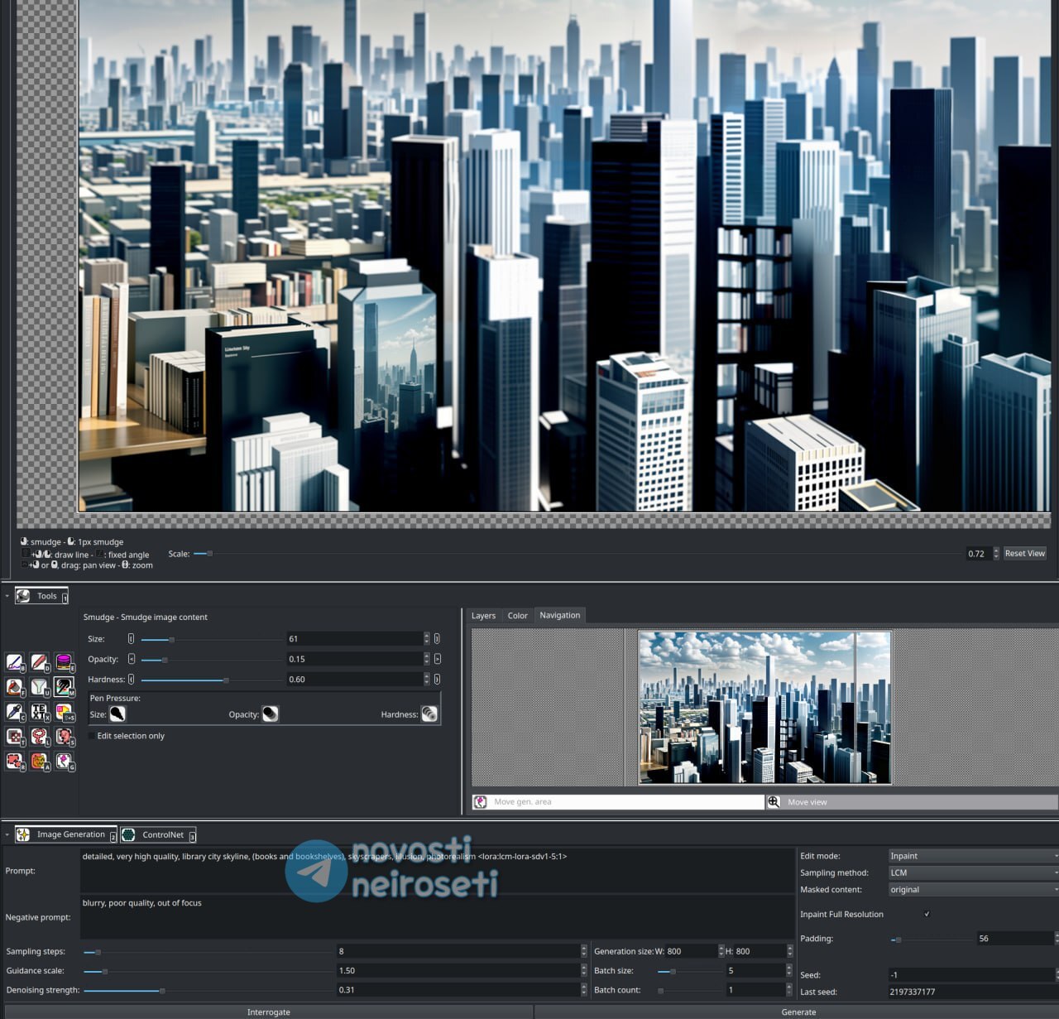The image size is (1059, 1019).
Task: Select the Brush tool (B)
Action: (15, 662)
